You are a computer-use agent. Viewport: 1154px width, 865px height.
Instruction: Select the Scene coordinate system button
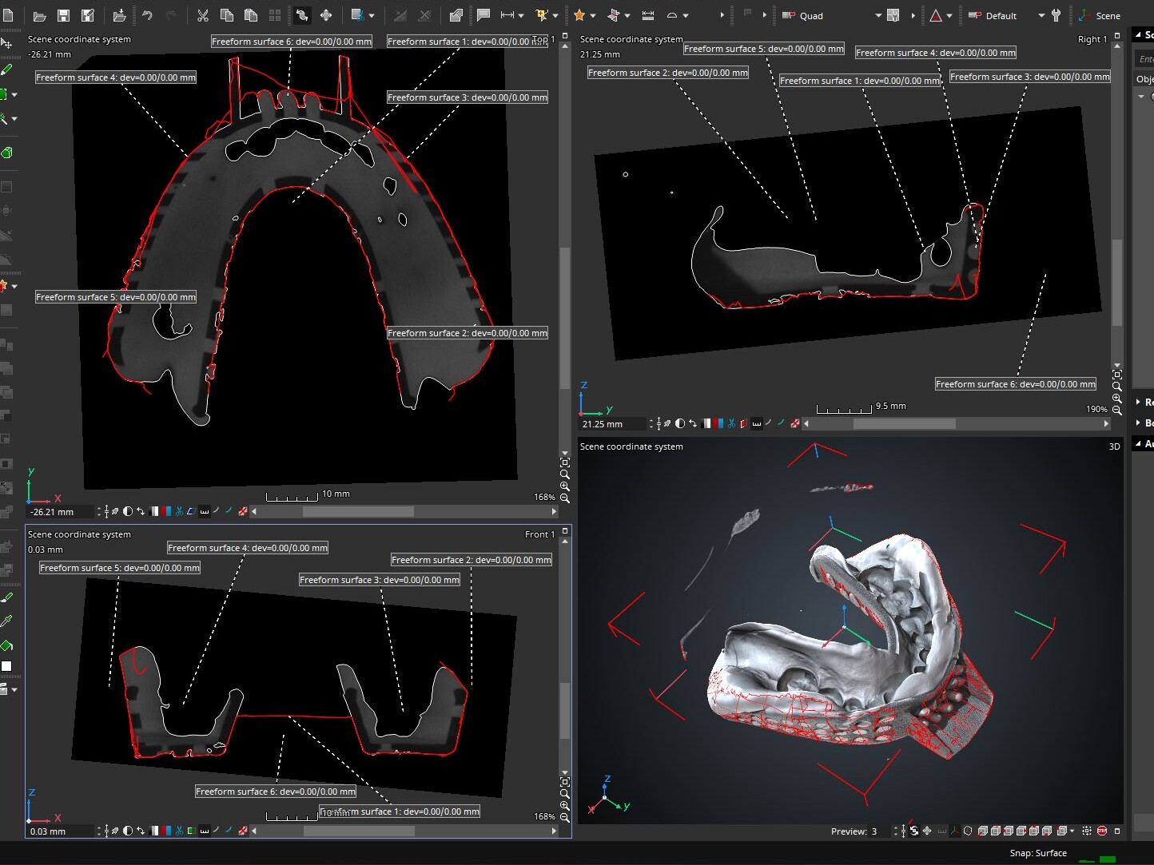1100,15
